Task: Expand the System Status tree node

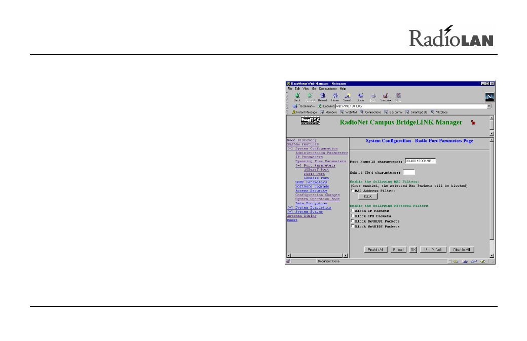Action: pos(290,212)
